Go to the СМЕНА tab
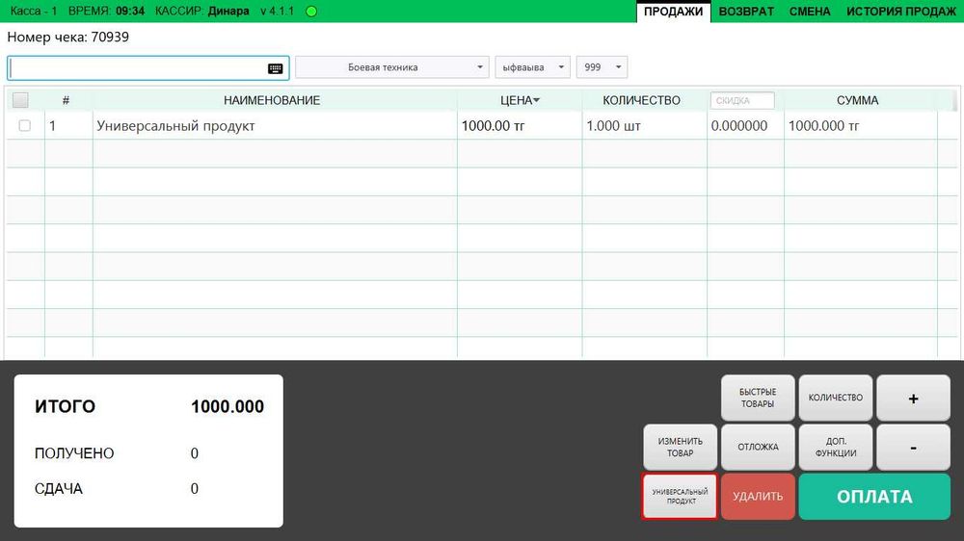Image resolution: width=964 pixels, height=541 pixels. click(x=810, y=11)
